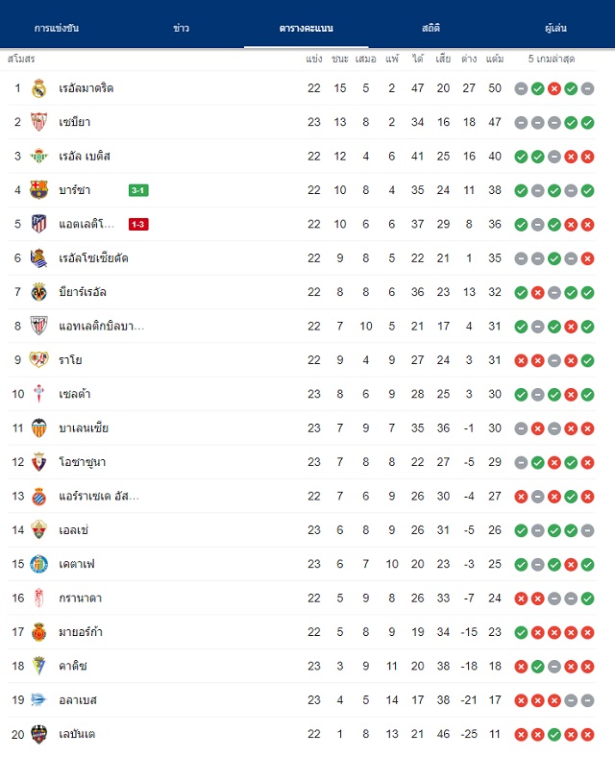The height and width of the screenshot is (757, 615).
Task: Click the red 1-3 score badge
Action: (138, 224)
